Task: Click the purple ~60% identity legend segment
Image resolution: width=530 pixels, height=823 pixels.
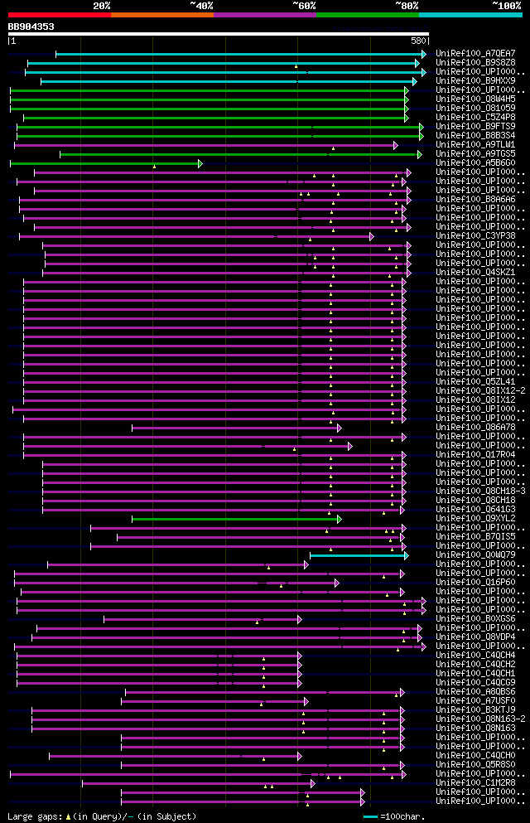Action: (x=265, y=15)
